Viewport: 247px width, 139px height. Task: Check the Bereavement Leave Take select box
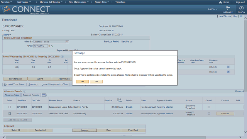(x=10, y=107)
